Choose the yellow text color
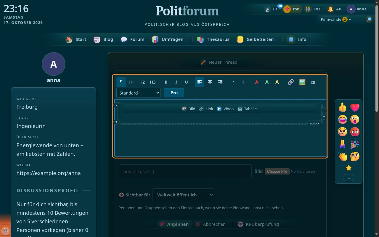This screenshot has width=379, height=237. click(x=277, y=82)
